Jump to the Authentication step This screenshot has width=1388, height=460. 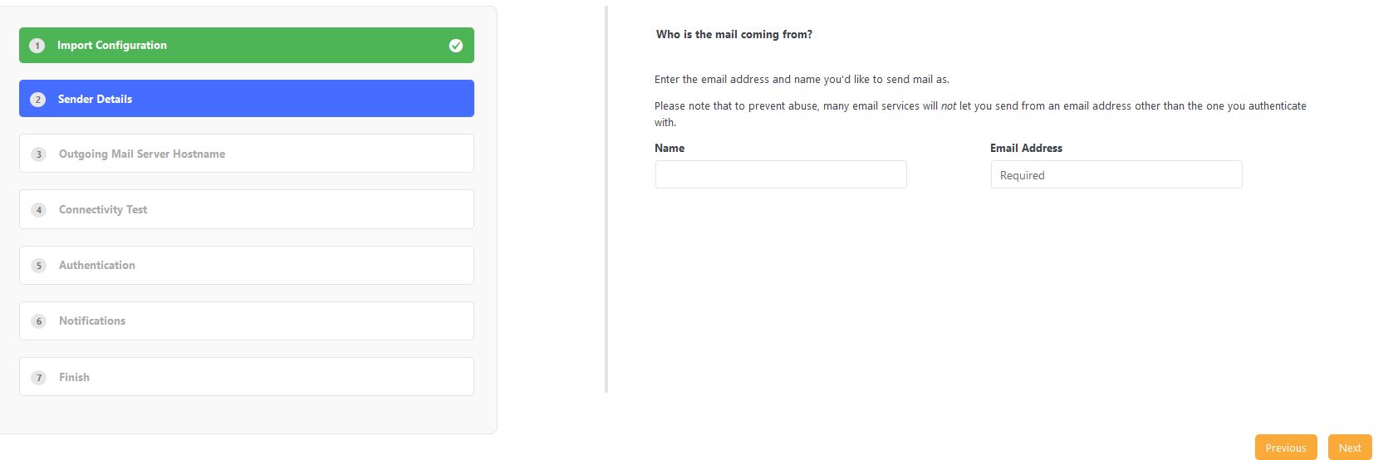point(247,265)
